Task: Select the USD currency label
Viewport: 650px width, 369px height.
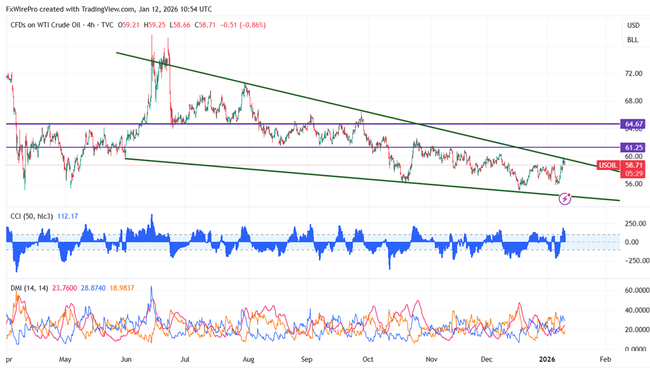Action: [x=633, y=25]
